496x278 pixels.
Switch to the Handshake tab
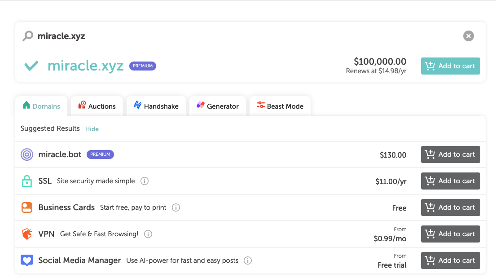pyautogui.click(x=156, y=106)
